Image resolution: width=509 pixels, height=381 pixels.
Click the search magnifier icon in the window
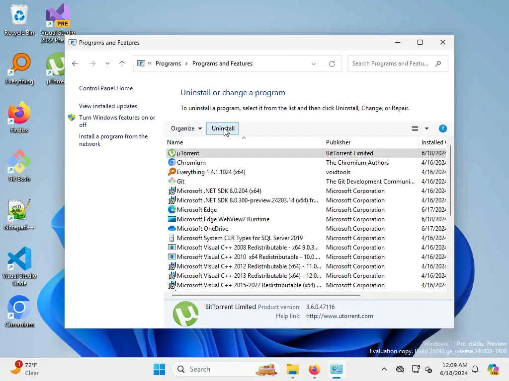coord(438,63)
